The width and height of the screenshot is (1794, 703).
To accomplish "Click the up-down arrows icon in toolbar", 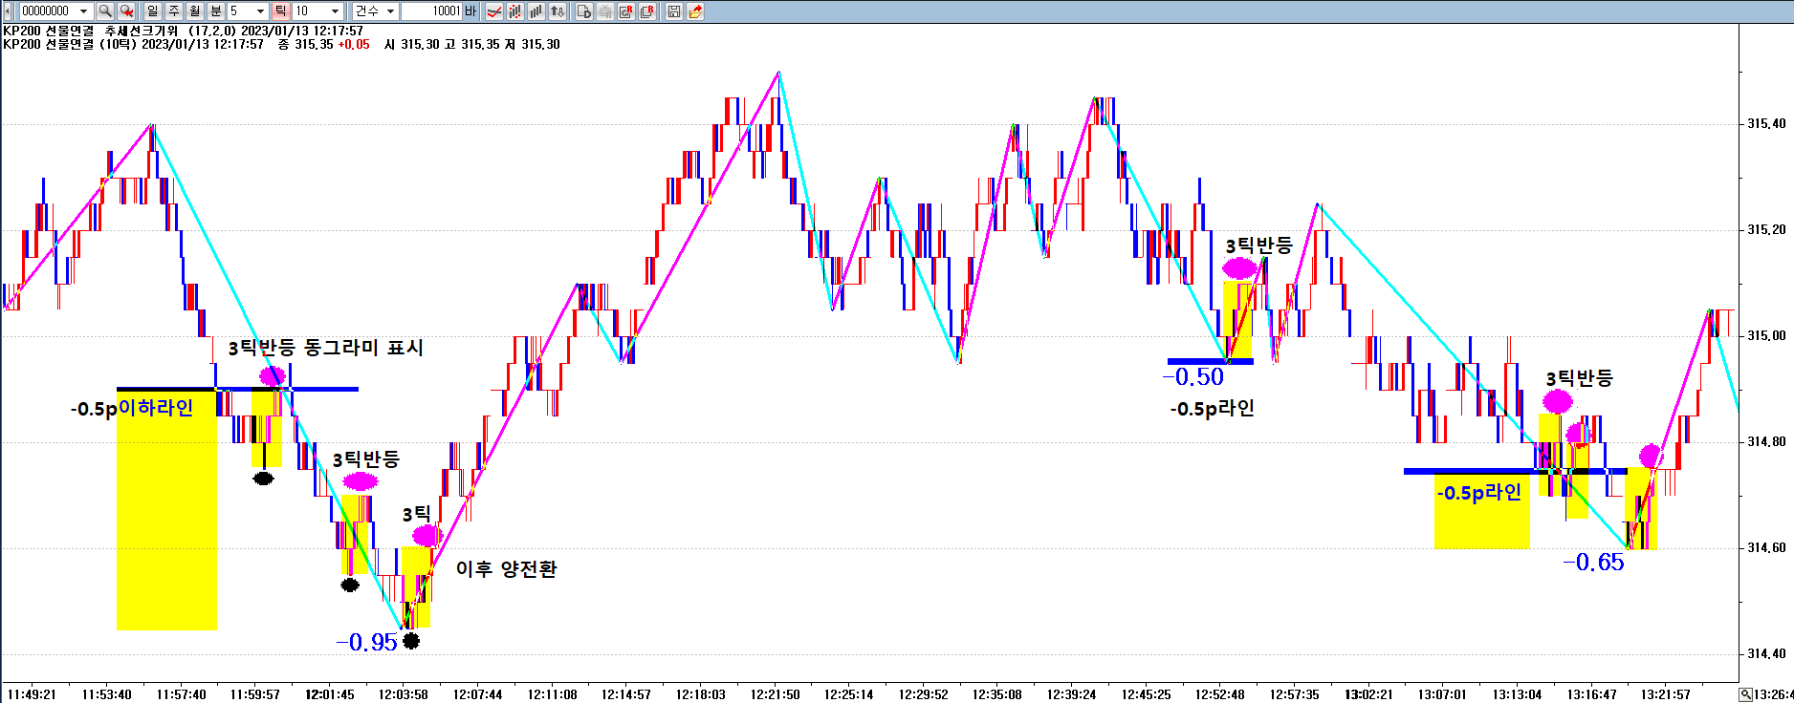I will tap(558, 11).
